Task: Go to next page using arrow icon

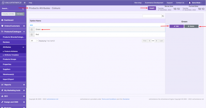Action: coord(156,41)
